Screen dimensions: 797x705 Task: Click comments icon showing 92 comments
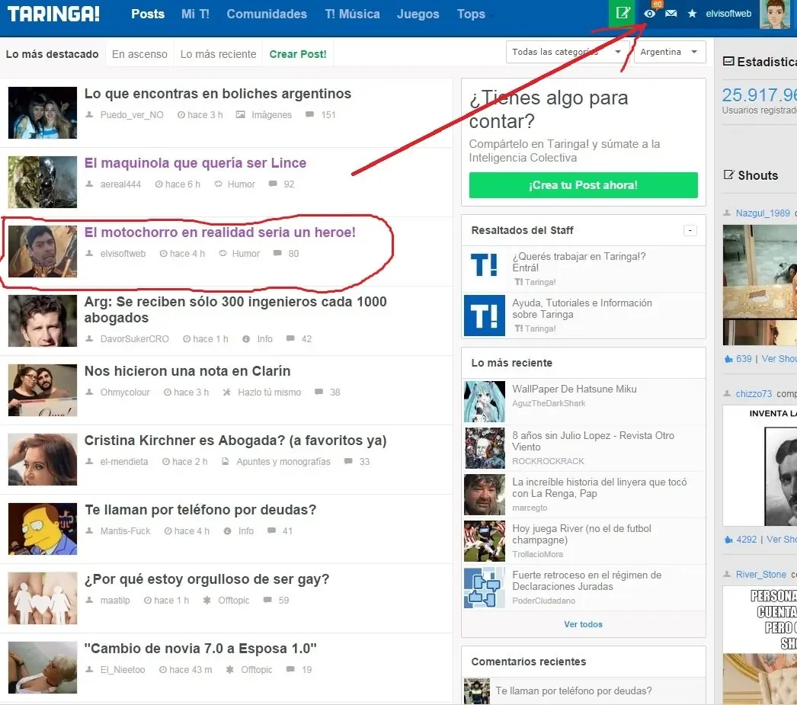273,184
